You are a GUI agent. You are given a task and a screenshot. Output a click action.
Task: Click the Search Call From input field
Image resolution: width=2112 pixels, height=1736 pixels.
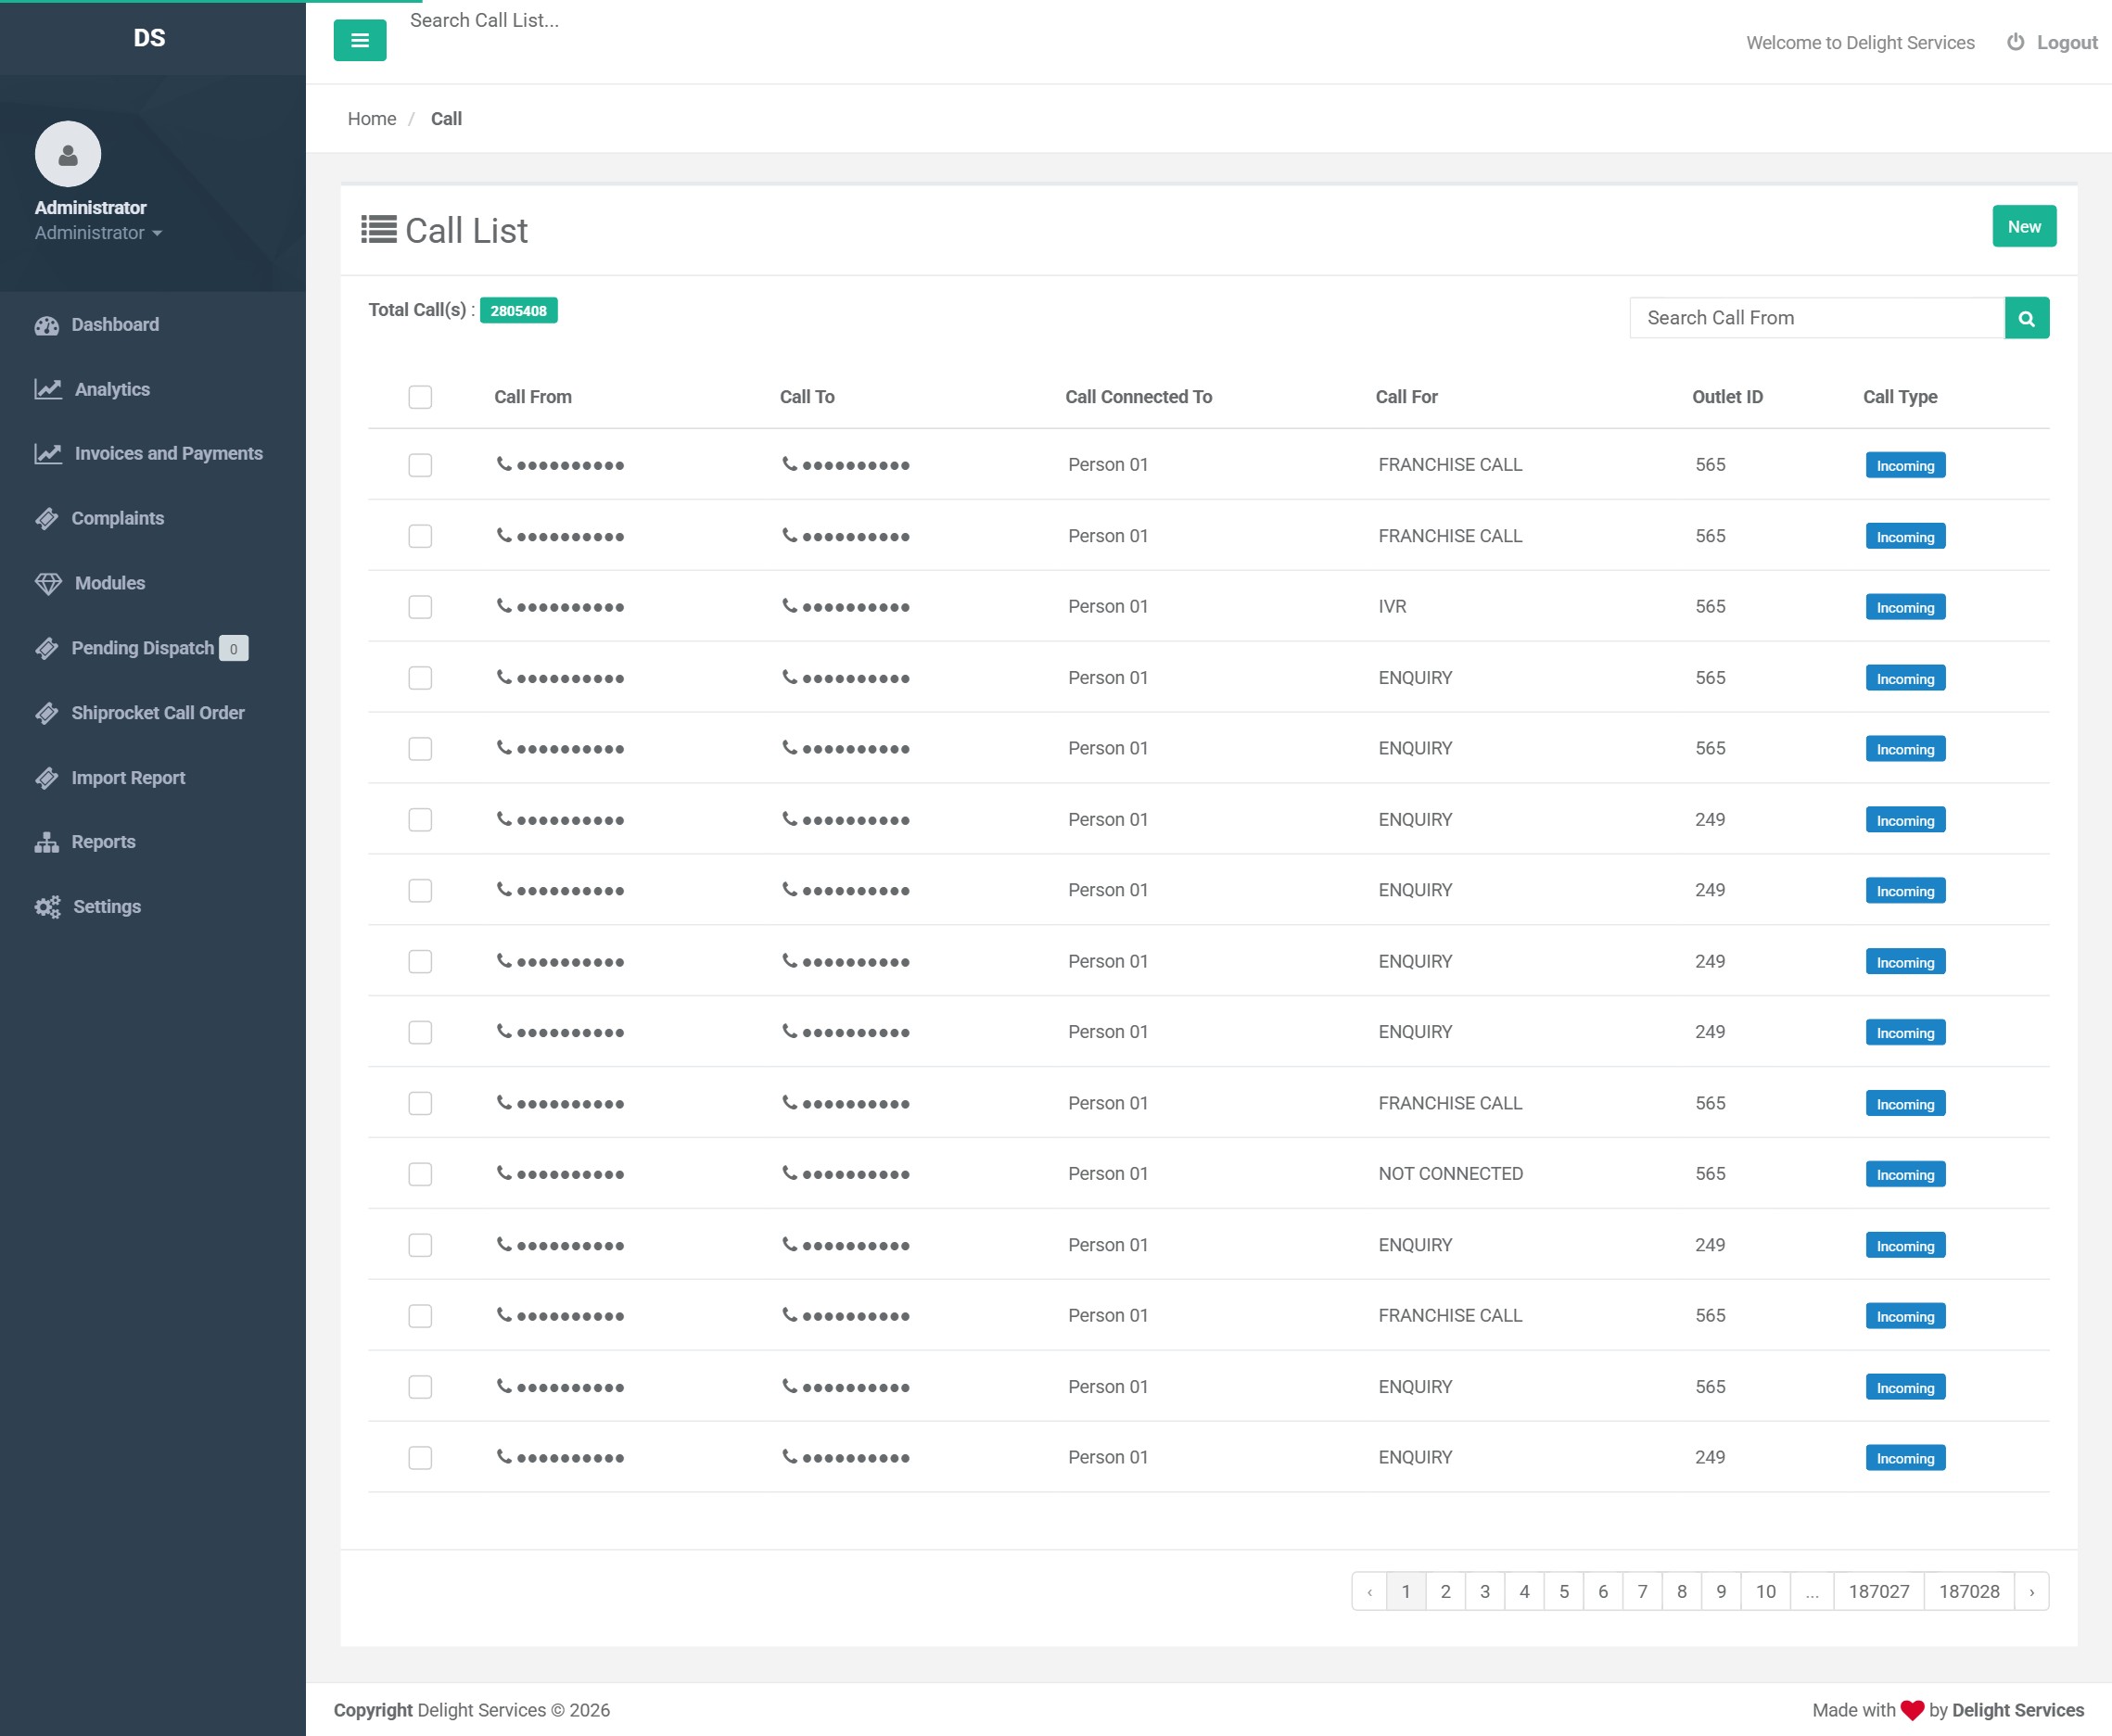pos(1817,318)
